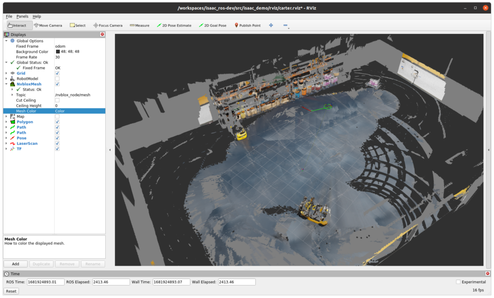Activate the Move Camera tool

48,25
